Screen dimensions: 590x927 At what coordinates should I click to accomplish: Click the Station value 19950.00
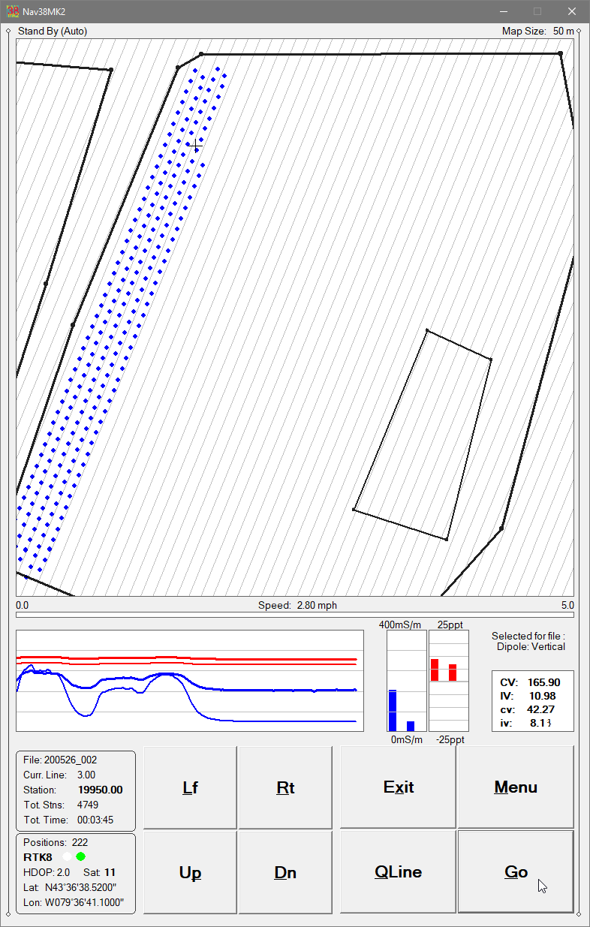click(101, 790)
